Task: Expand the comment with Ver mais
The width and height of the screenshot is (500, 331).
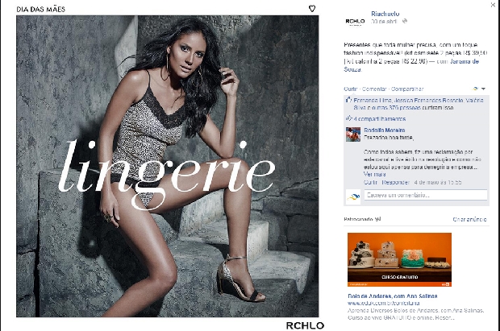Action: (x=374, y=174)
